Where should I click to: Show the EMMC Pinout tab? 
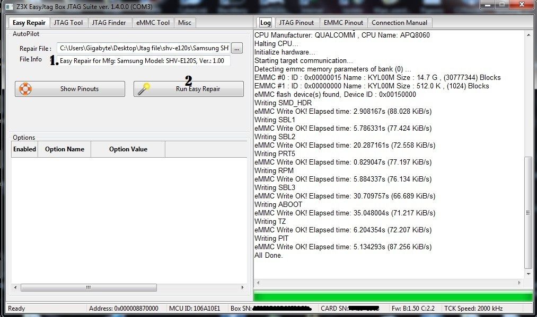(x=343, y=22)
